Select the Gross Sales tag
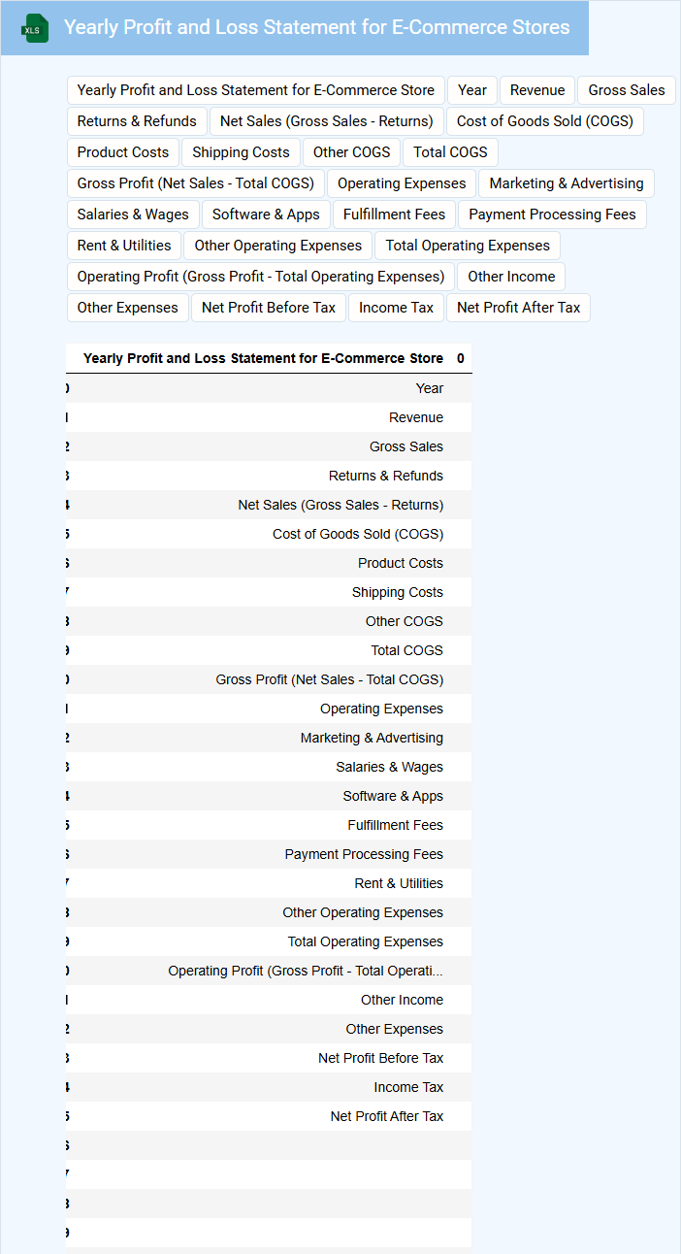The width and height of the screenshot is (681, 1254). pos(627,90)
